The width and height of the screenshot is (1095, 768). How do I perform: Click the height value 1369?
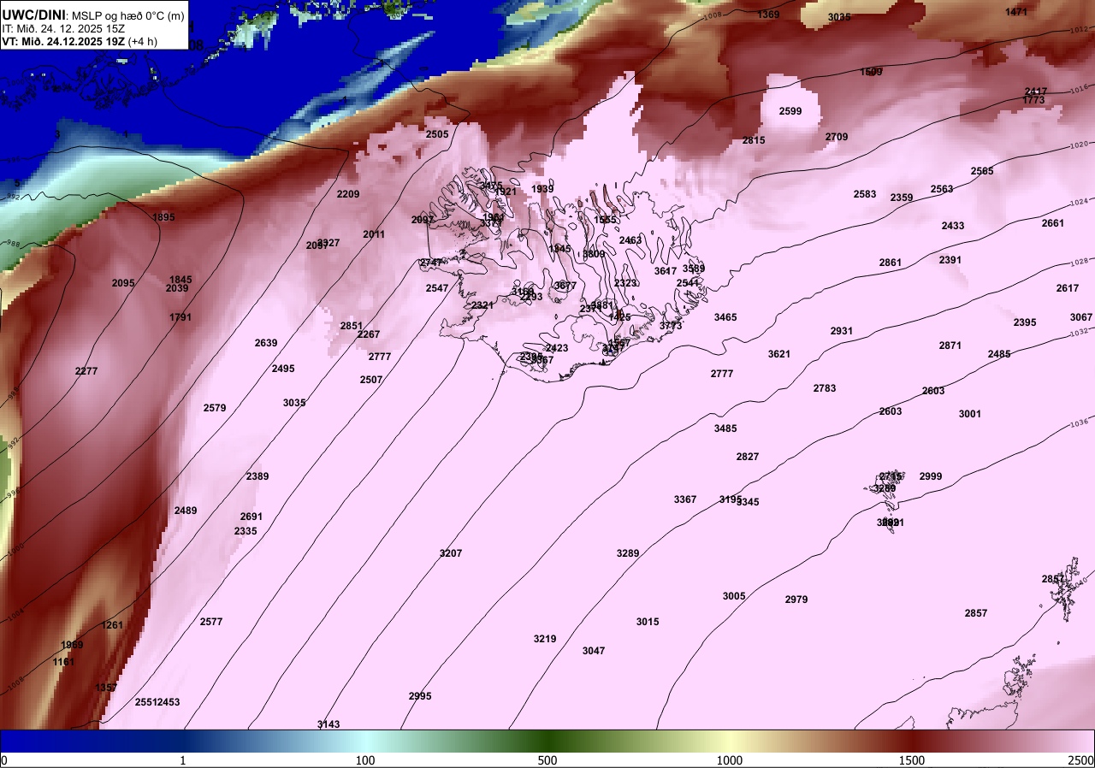(768, 15)
